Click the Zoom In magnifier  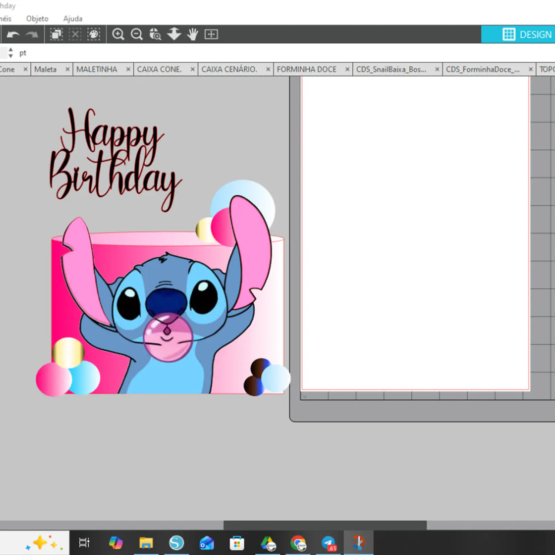click(118, 34)
